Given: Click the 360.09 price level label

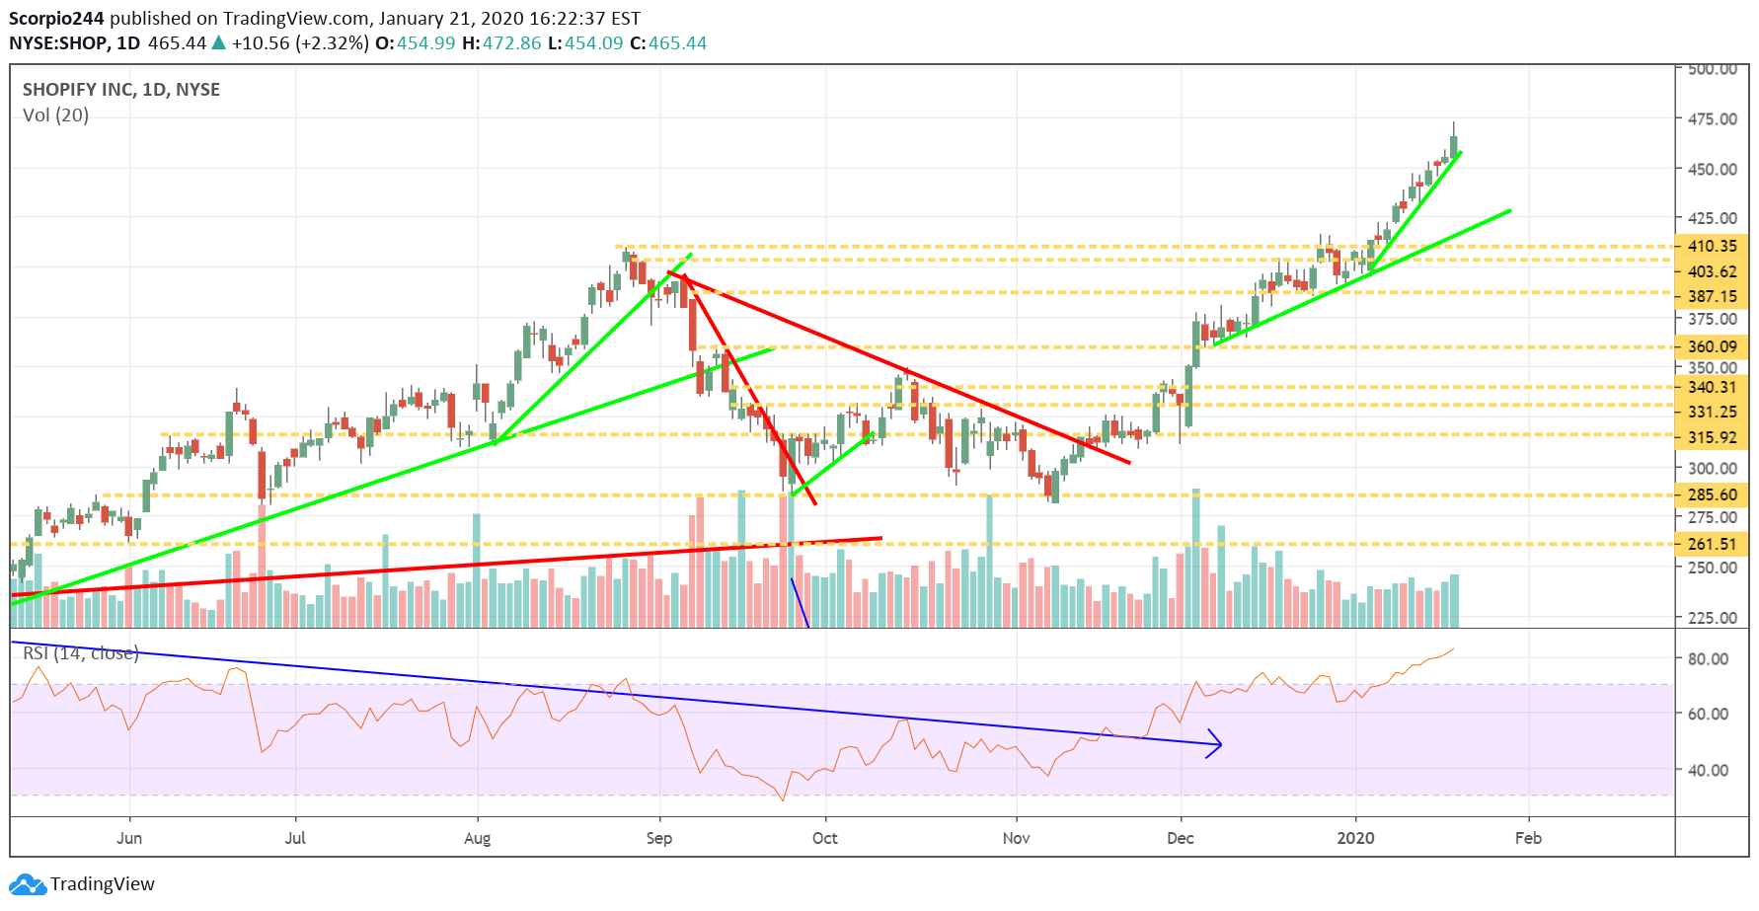Looking at the screenshot, I should point(1712,346).
